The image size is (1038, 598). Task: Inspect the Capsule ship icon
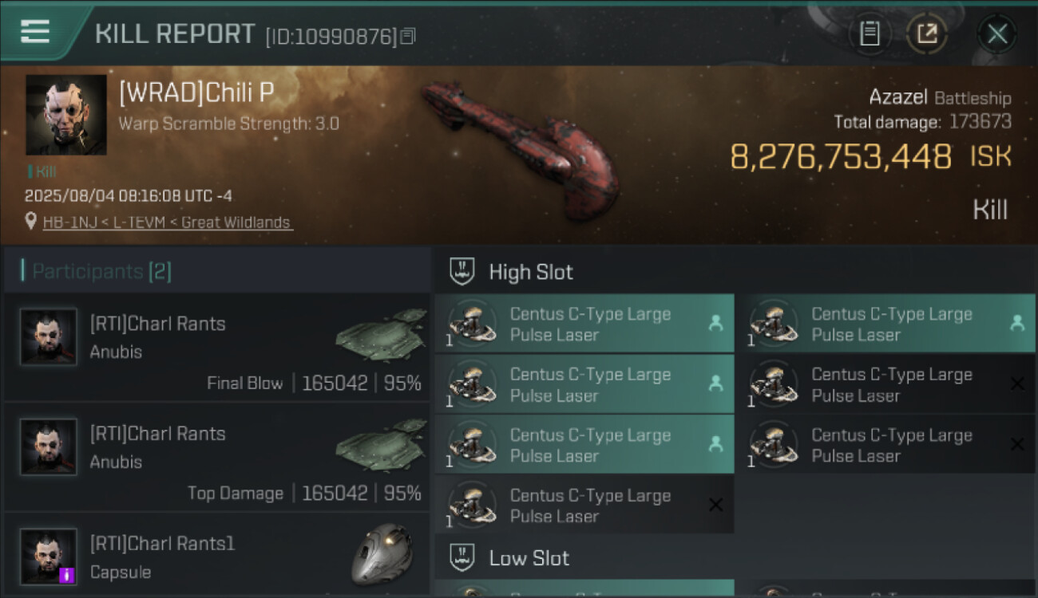click(x=382, y=554)
